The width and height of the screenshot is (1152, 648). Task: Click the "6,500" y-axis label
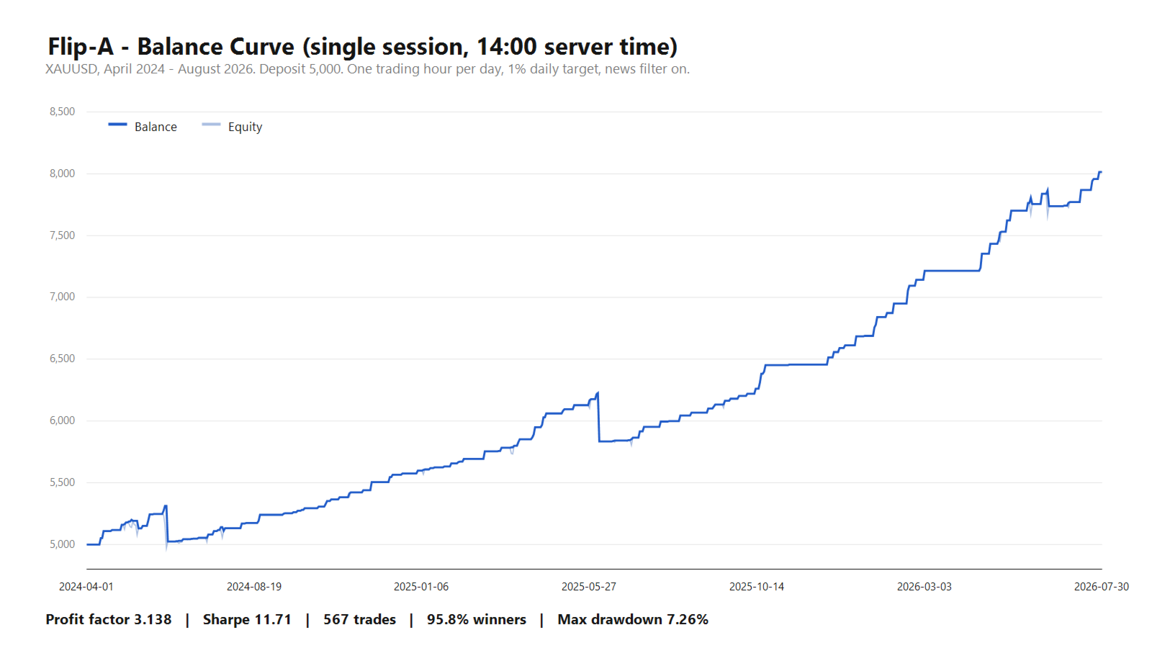tap(62, 359)
